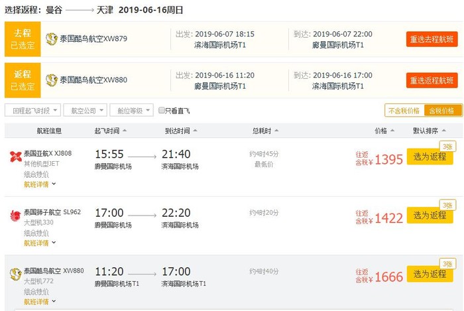Click Thai AirAsia X airline logo icon
This screenshot has width=464, height=311.
point(15,157)
